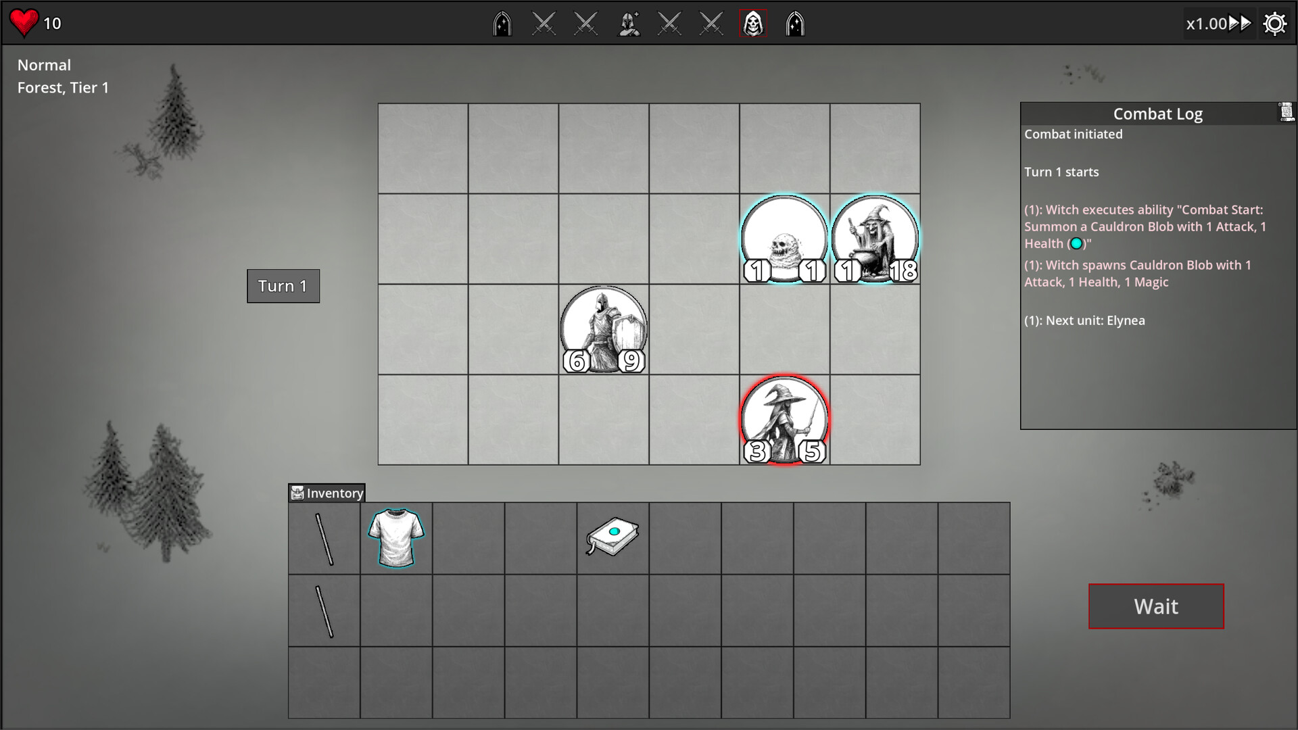The image size is (1298, 730).
Task: Select the staff in the inventory top row
Action: coord(323,537)
